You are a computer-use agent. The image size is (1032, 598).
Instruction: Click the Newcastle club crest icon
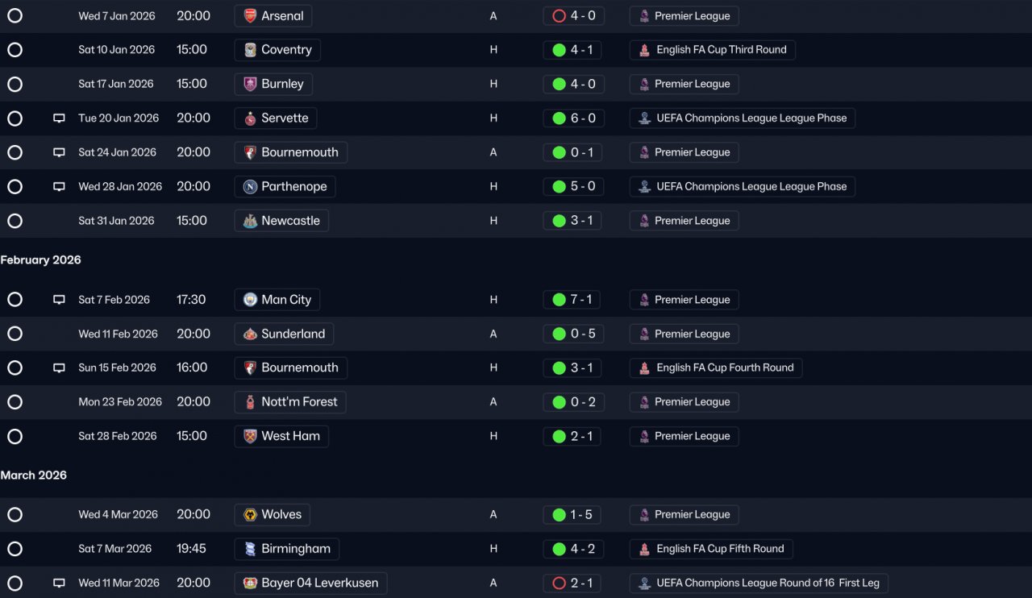pyautogui.click(x=250, y=221)
